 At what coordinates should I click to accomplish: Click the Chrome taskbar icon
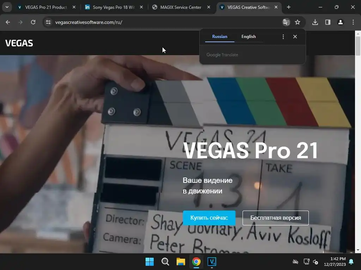196,262
